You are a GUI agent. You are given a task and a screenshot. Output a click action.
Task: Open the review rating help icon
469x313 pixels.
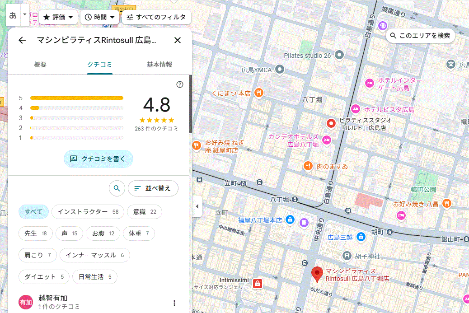180,84
